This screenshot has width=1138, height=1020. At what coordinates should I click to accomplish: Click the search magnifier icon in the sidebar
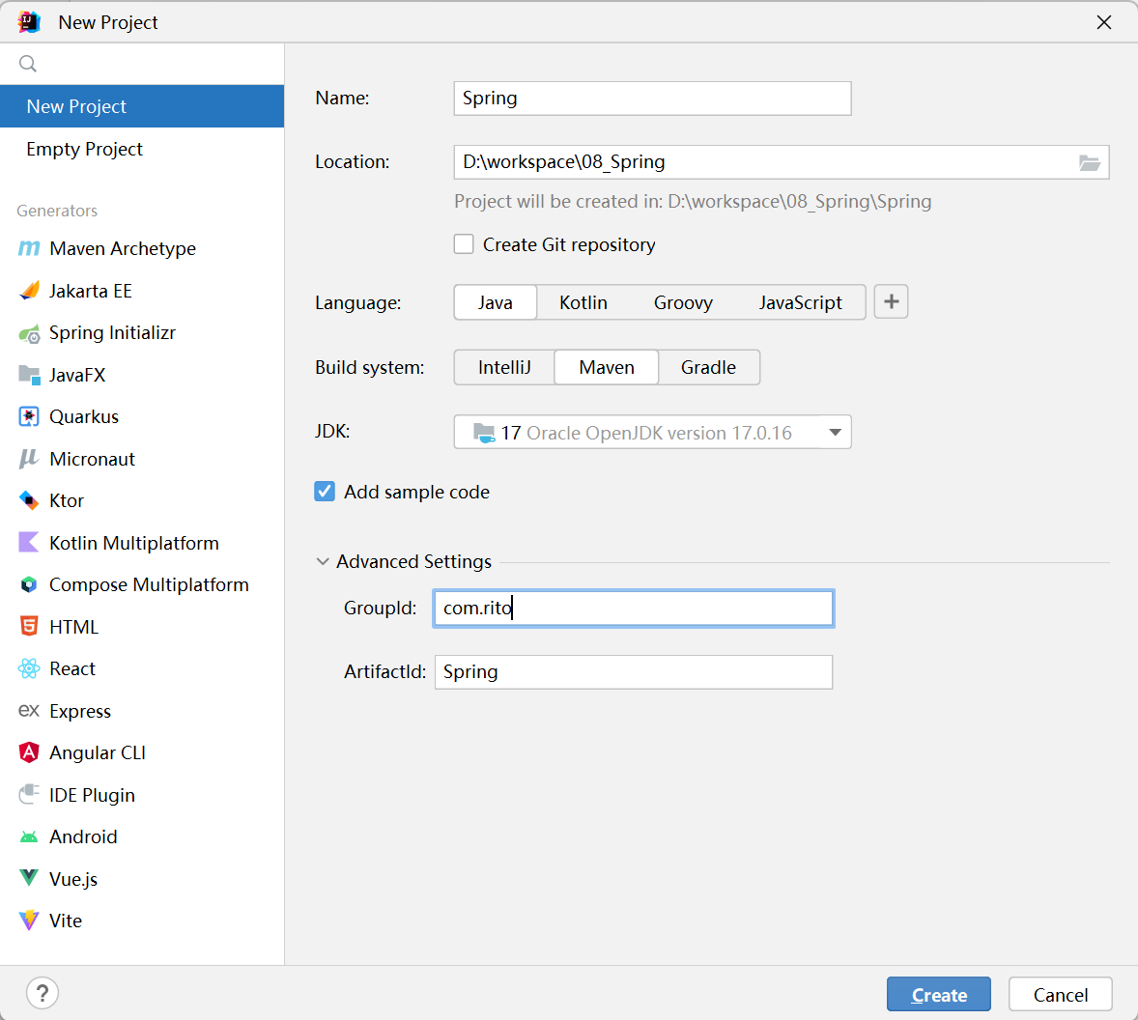28,64
